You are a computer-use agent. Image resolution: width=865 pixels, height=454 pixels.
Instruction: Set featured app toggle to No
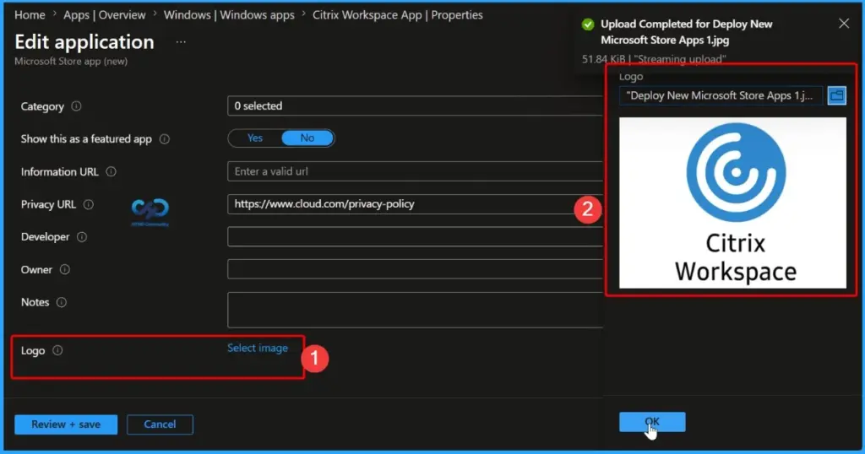coord(307,138)
